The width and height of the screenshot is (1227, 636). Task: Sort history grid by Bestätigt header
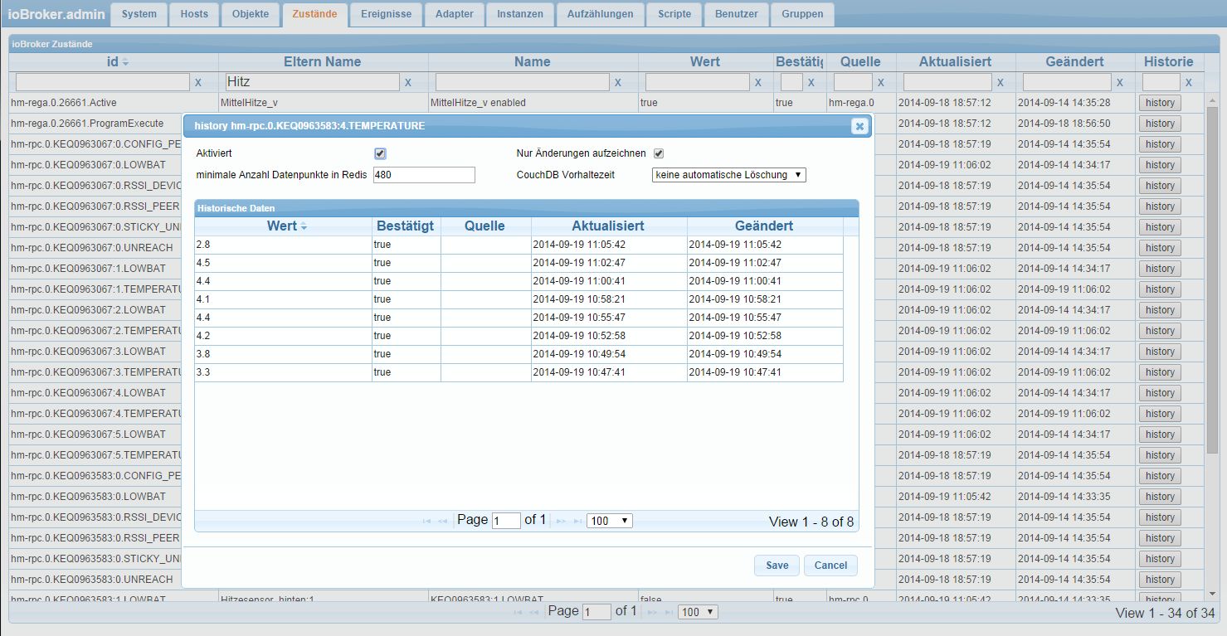tap(405, 226)
